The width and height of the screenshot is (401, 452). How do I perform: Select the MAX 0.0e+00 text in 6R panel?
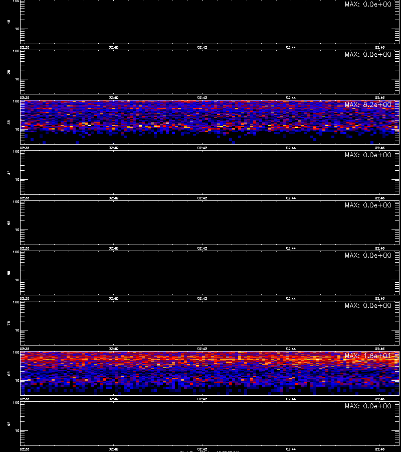(x=368, y=256)
